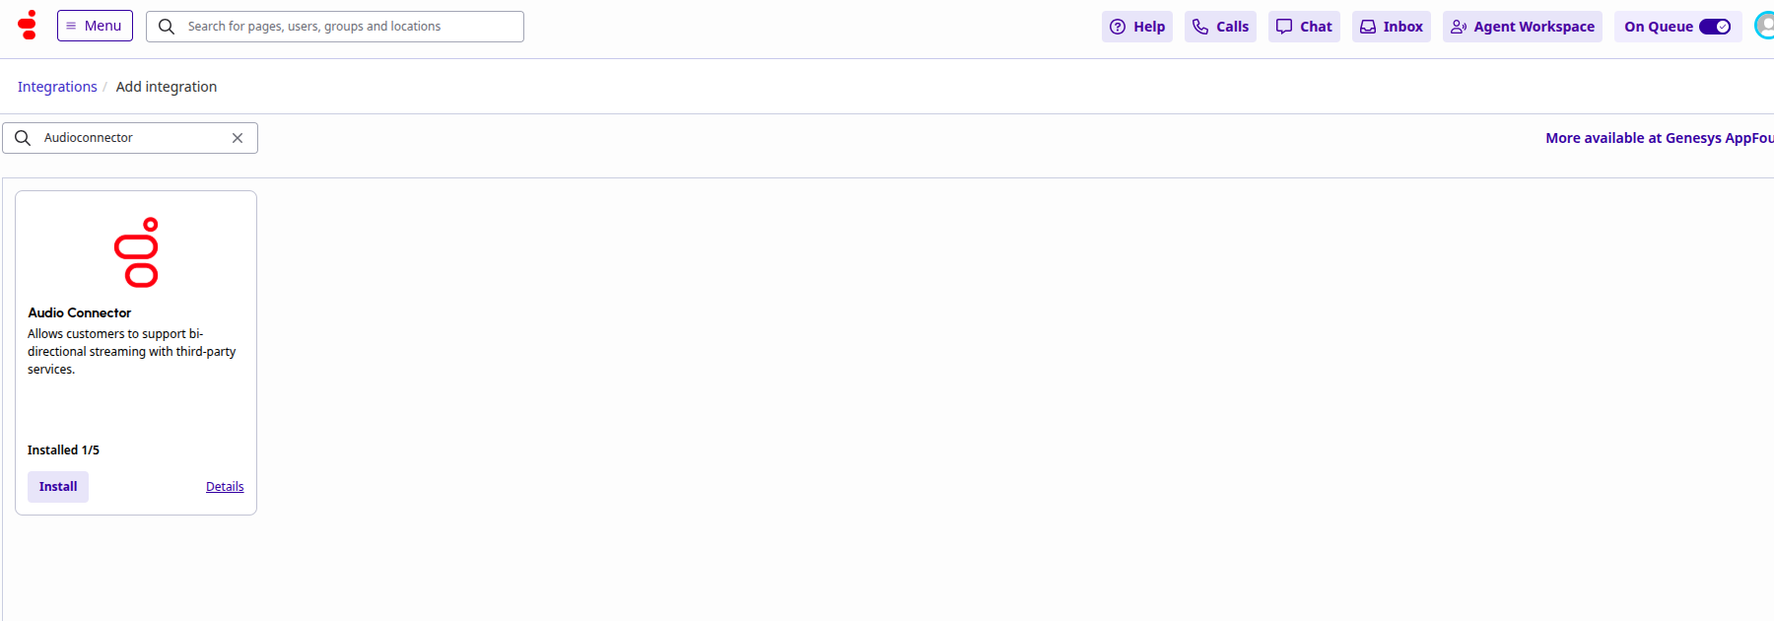Click the Audio Connector card logo

[136, 252]
